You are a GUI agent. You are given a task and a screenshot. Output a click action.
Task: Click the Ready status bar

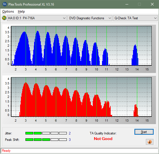pos(79,151)
